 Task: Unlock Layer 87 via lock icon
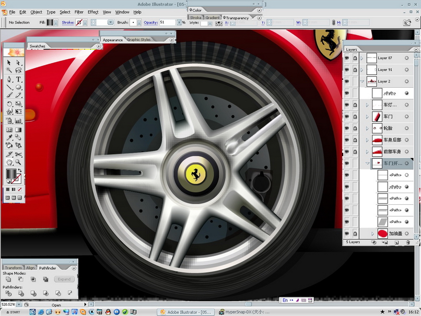(x=355, y=58)
